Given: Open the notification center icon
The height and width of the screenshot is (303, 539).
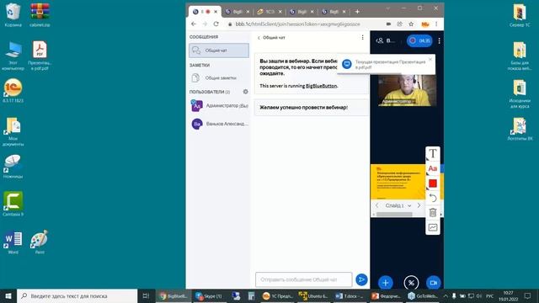Looking at the screenshot, I should (528, 295).
